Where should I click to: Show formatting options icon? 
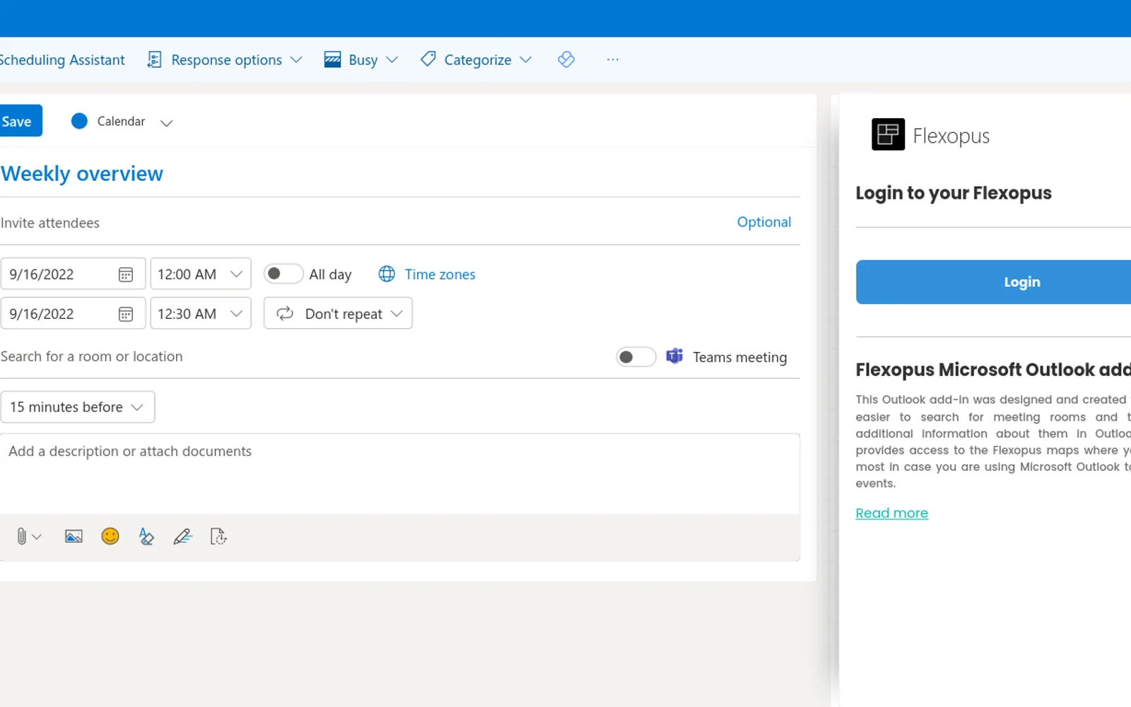coord(146,537)
